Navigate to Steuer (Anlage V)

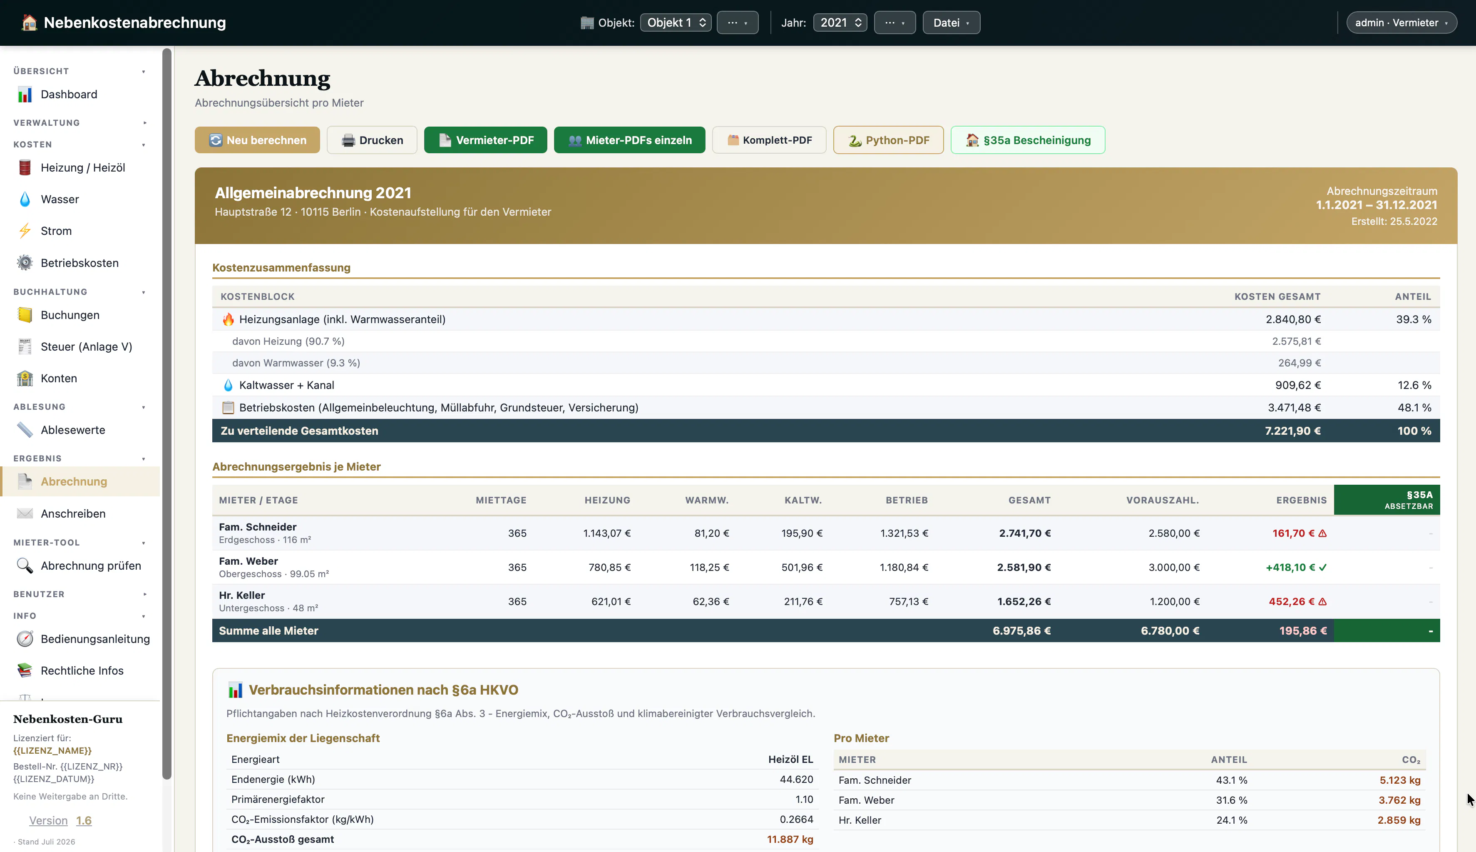coord(80,347)
